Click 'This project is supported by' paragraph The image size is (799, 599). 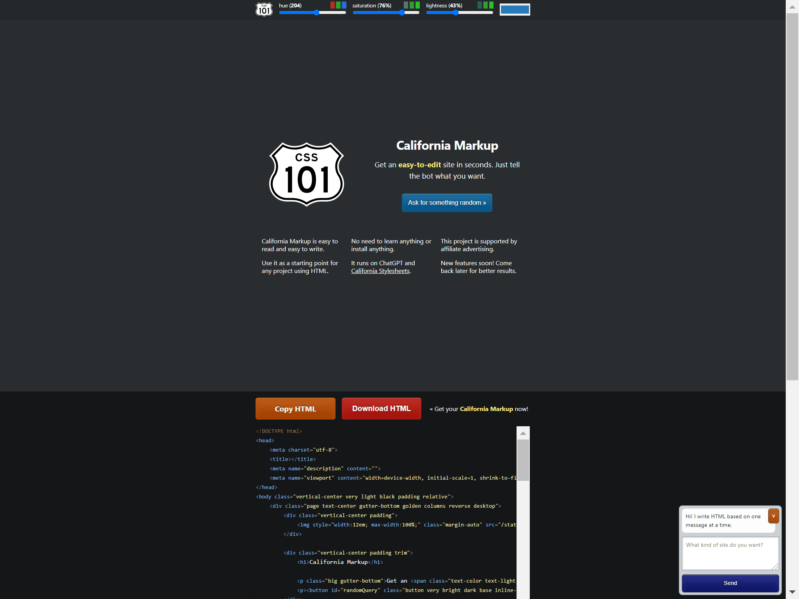pos(479,245)
